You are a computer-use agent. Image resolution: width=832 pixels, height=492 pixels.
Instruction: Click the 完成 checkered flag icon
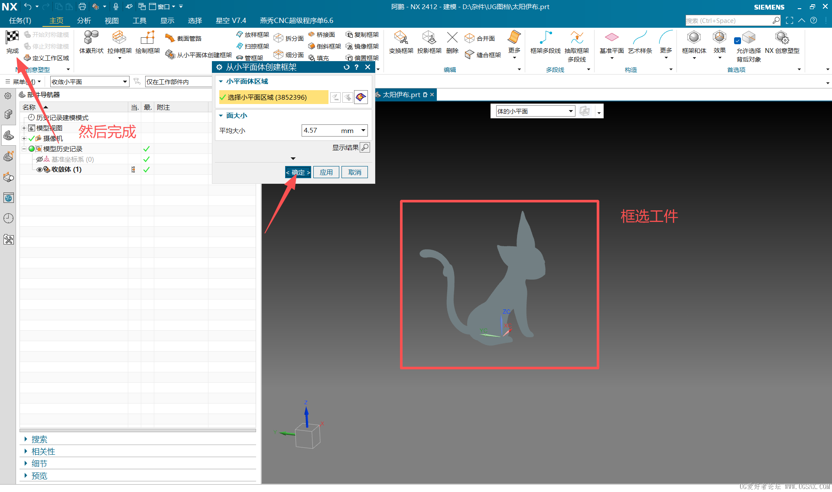coord(12,38)
